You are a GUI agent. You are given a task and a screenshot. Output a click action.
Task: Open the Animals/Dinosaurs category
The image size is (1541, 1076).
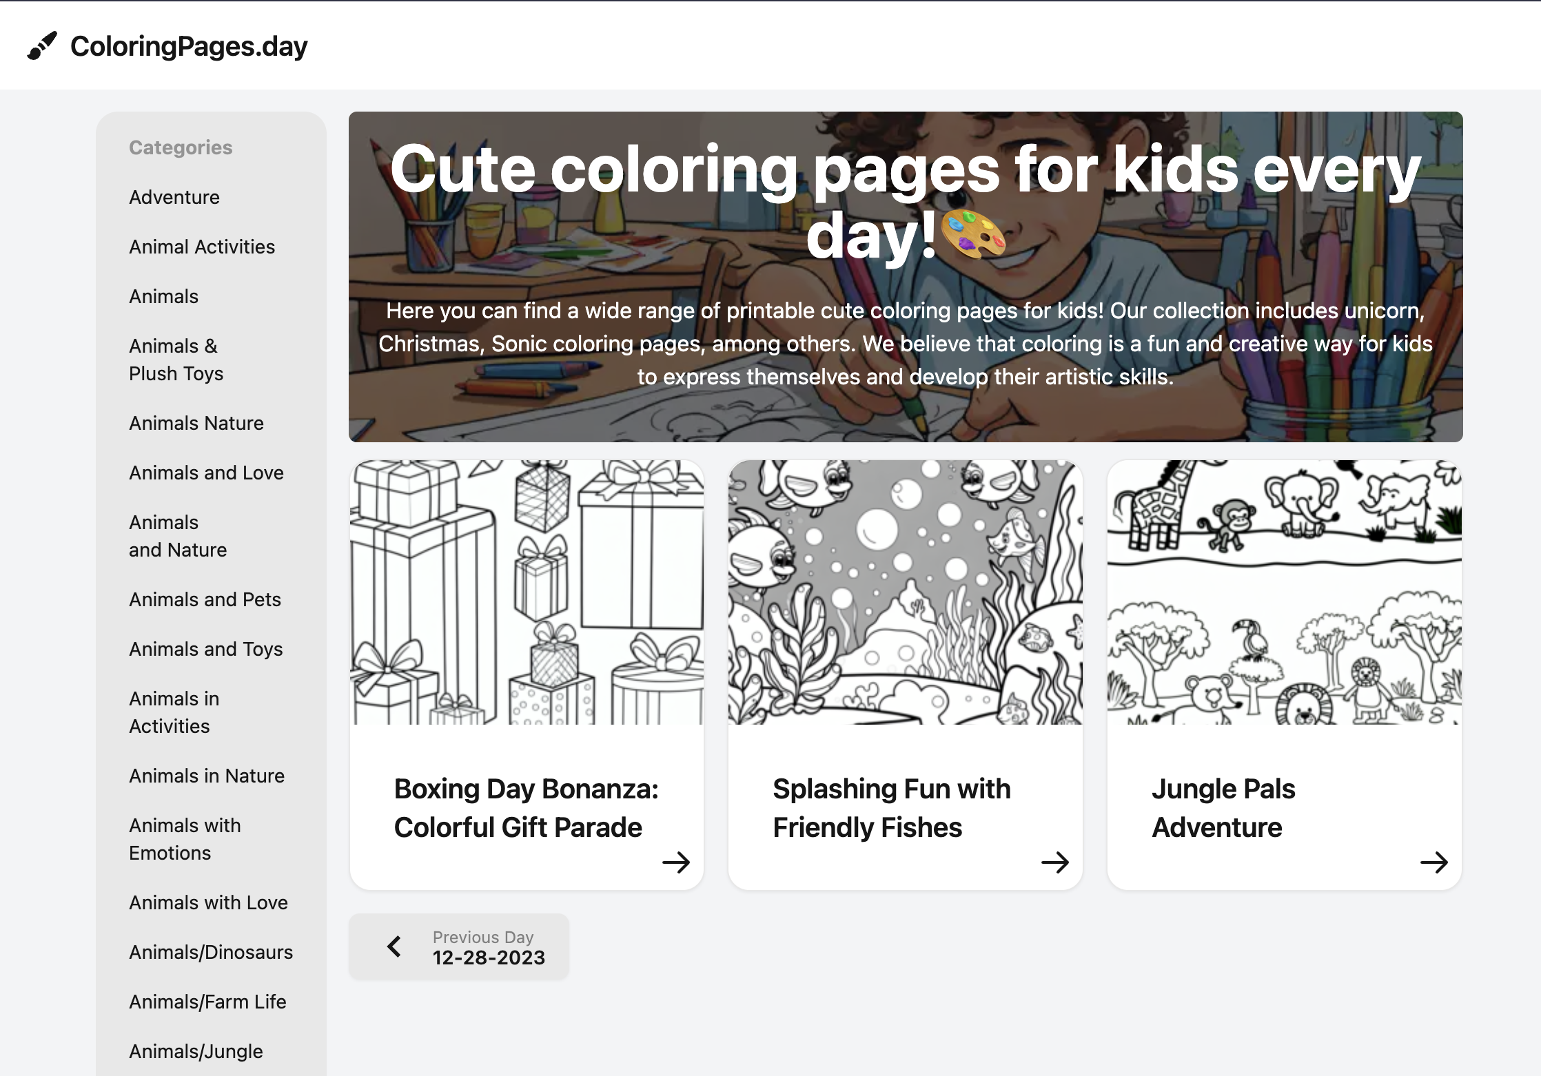pos(211,952)
